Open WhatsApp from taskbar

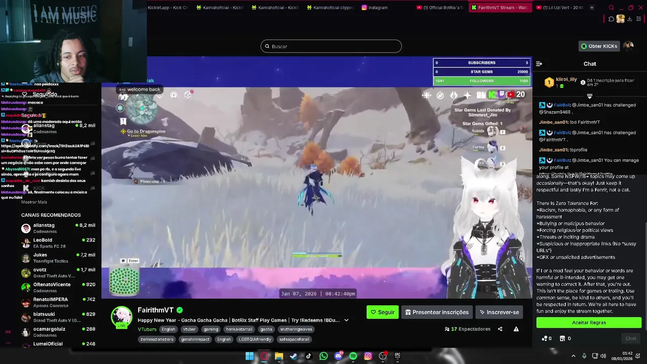click(323, 356)
